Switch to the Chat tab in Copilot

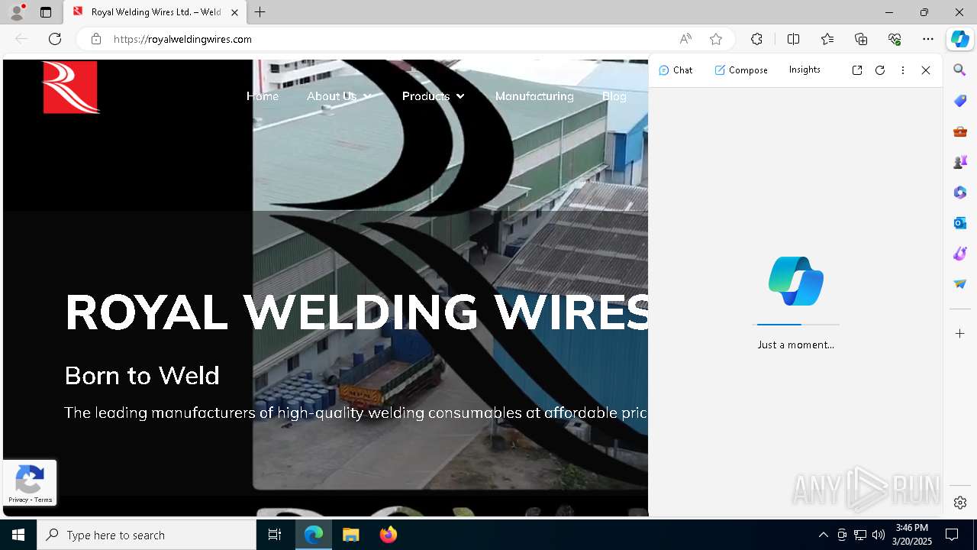[x=676, y=70]
